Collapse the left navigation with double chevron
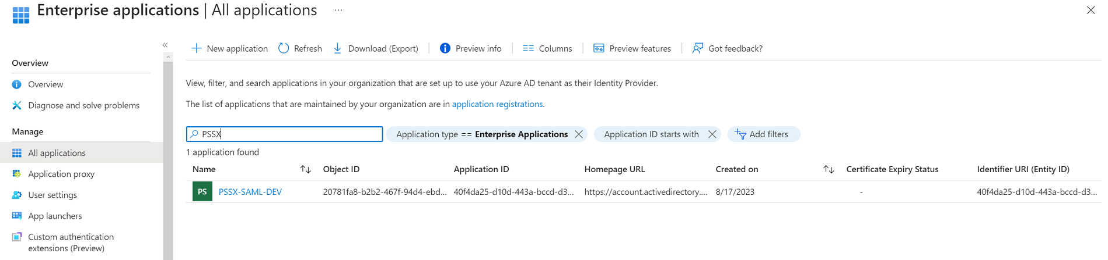This screenshot has height=260, width=1108. [x=165, y=45]
